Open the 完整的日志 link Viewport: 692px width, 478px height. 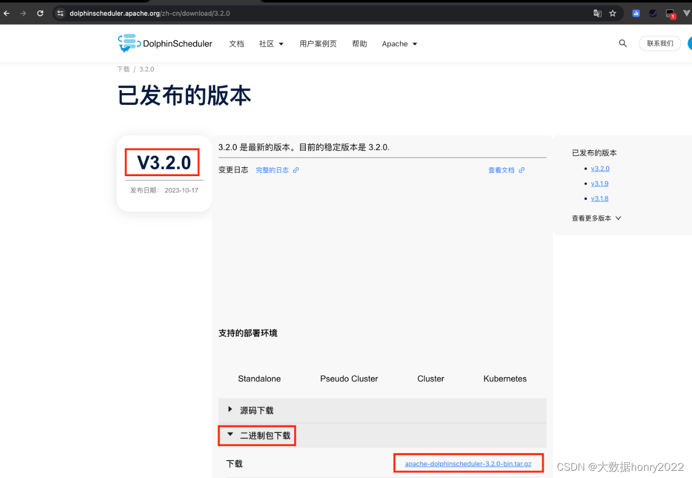273,170
